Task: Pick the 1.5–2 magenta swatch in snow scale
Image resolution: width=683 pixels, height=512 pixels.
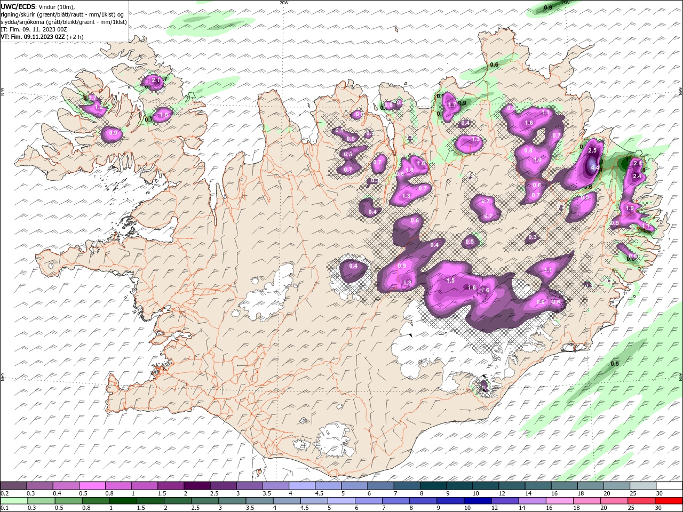Action: [171, 486]
